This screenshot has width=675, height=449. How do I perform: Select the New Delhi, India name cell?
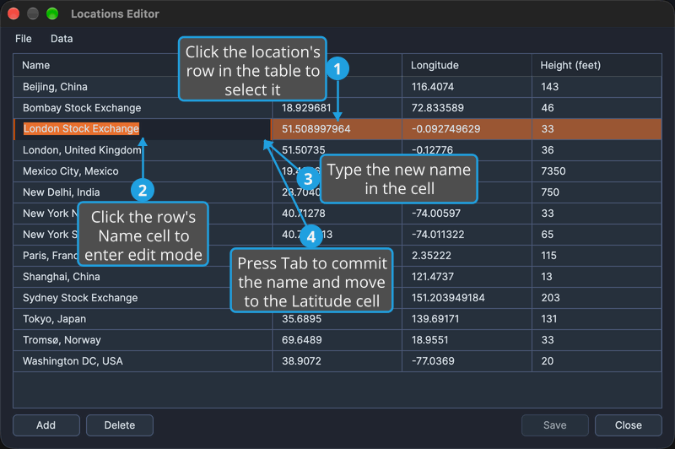pyautogui.click(x=143, y=192)
